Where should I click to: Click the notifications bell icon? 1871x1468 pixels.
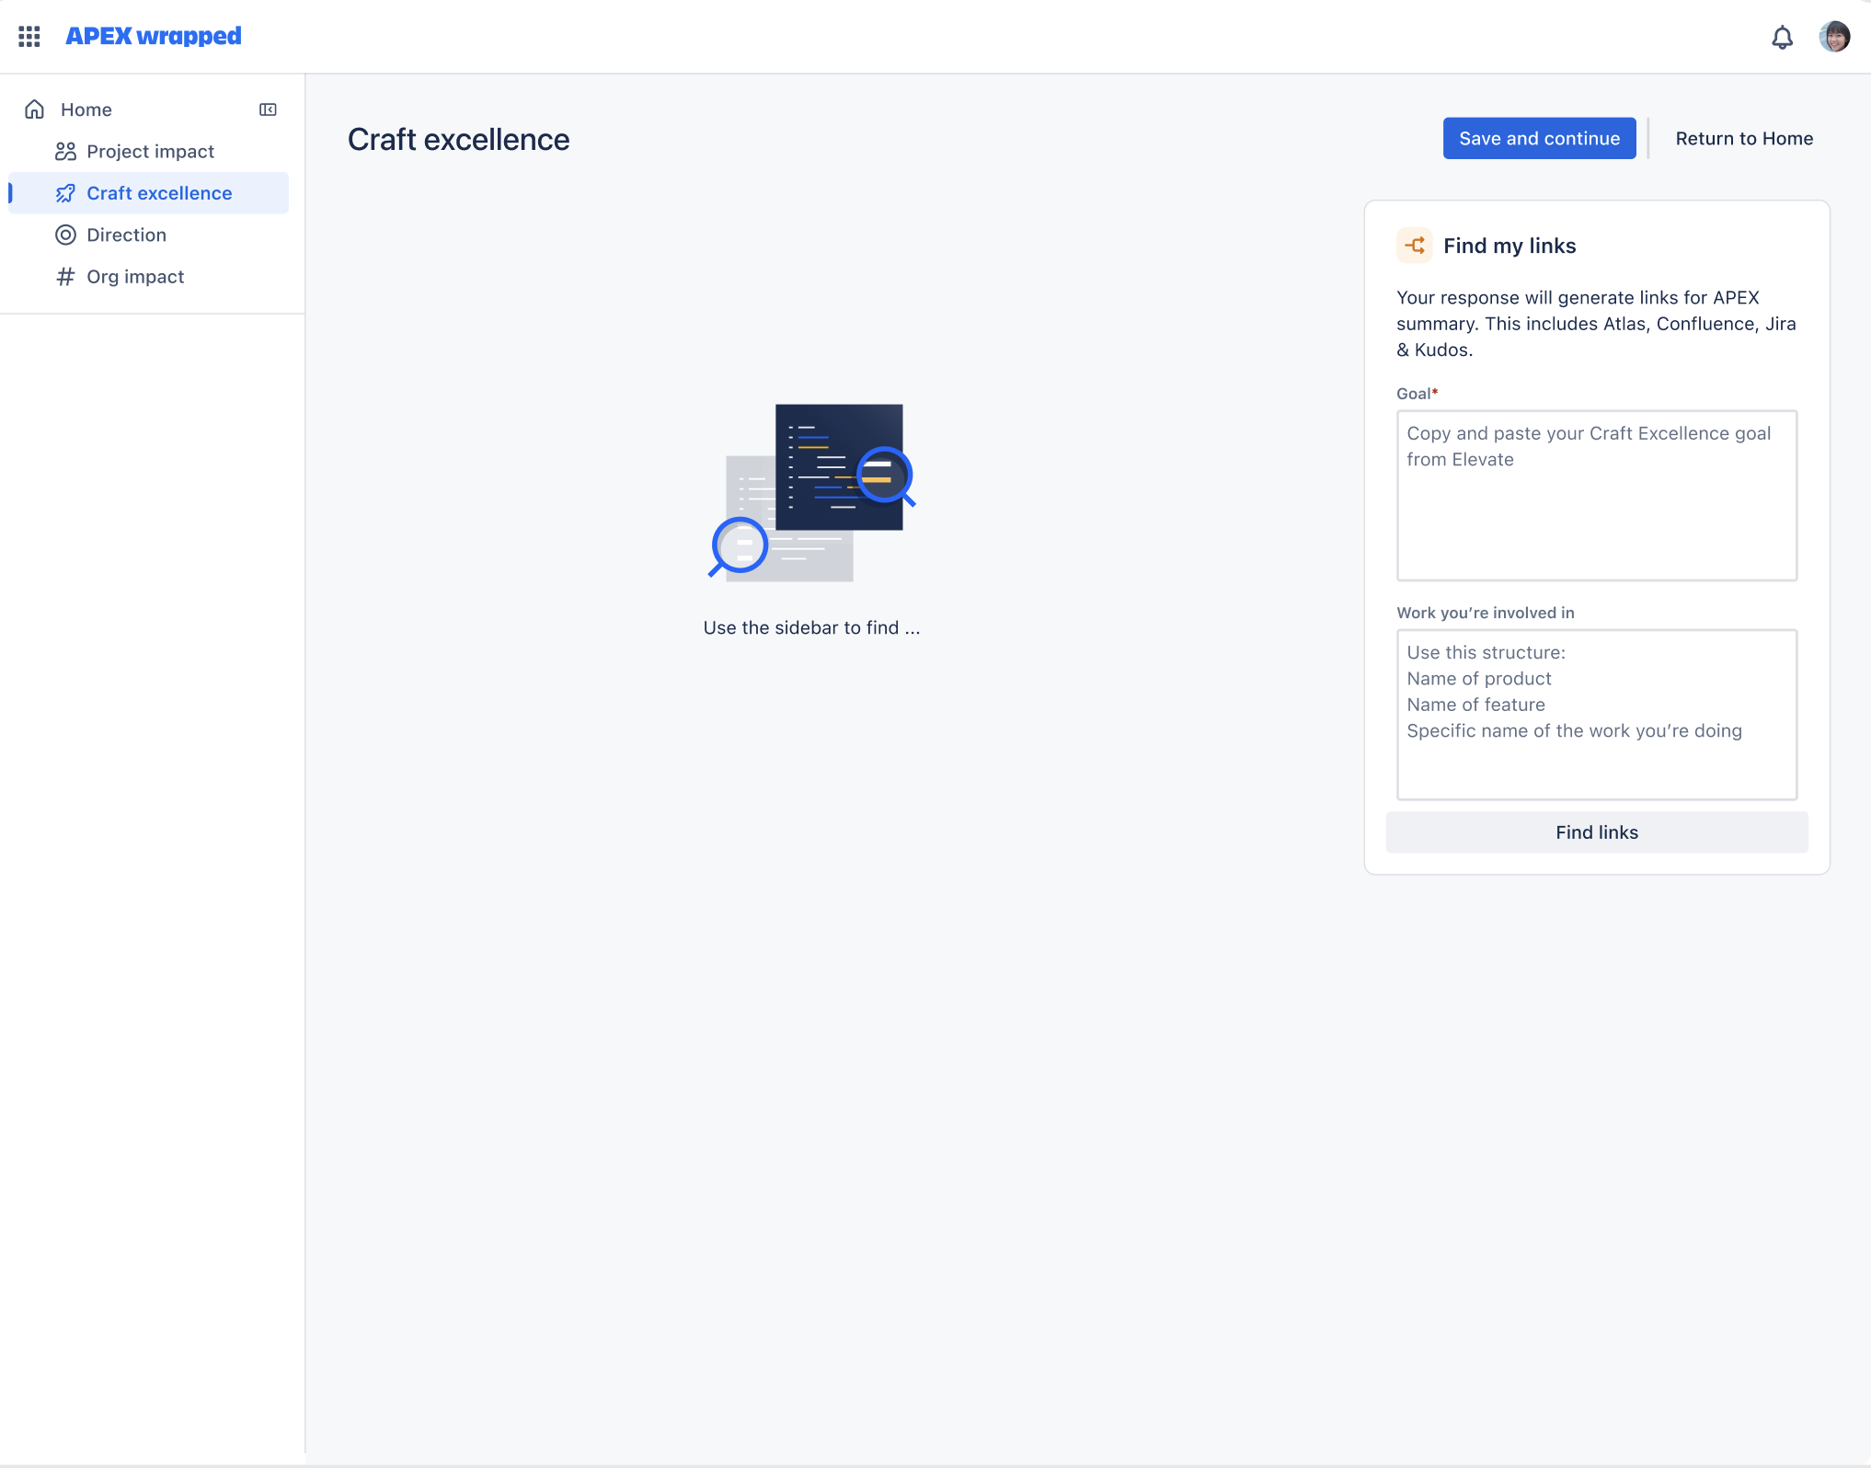coord(1782,37)
